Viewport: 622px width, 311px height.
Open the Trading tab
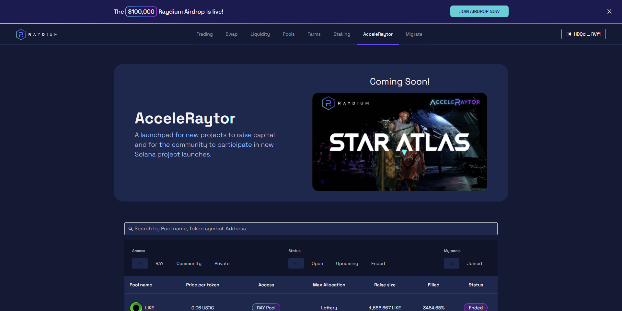tap(205, 34)
